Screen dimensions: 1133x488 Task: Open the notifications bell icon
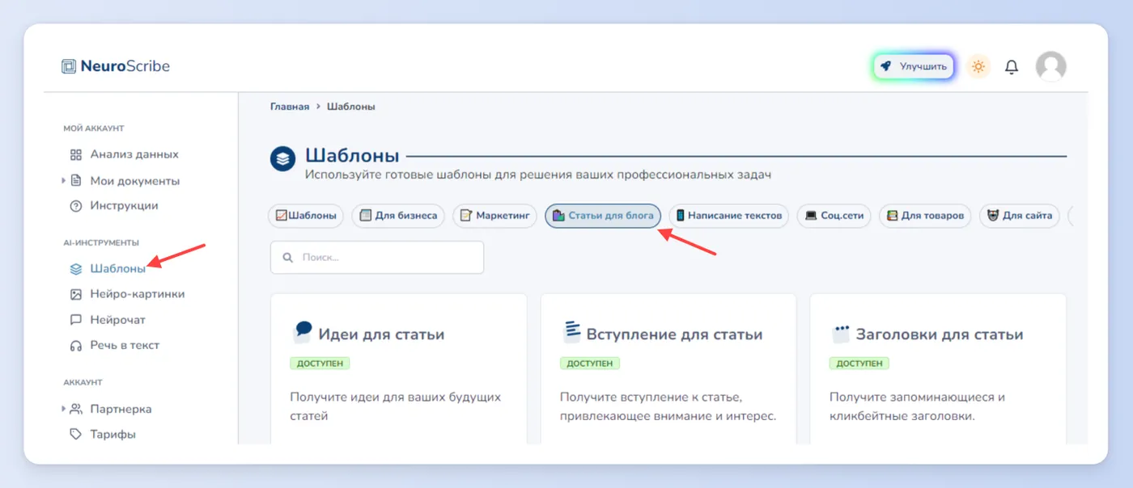1012,67
